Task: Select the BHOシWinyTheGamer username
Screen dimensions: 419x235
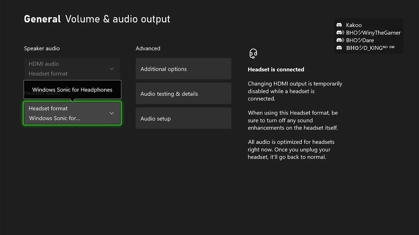Action: tap(373, 33)
